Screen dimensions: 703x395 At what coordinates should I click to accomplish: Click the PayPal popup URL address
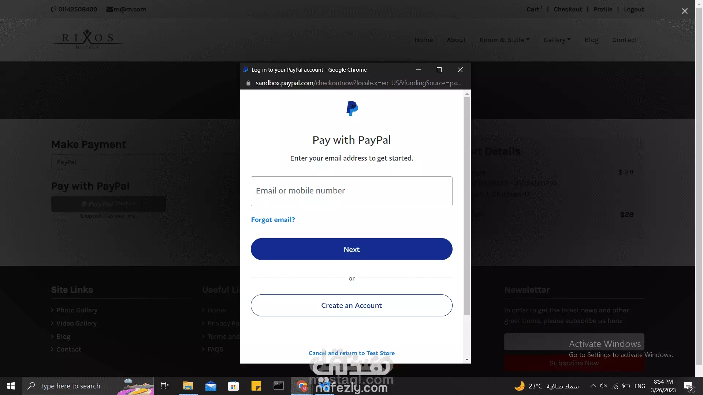(358, 83)
